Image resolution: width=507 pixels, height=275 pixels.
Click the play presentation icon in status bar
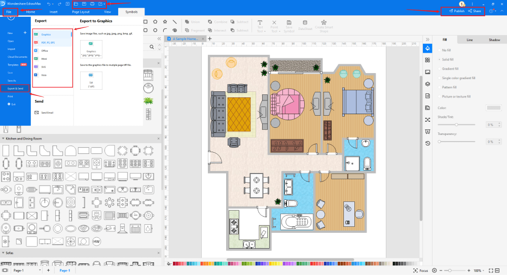[434, 270]
